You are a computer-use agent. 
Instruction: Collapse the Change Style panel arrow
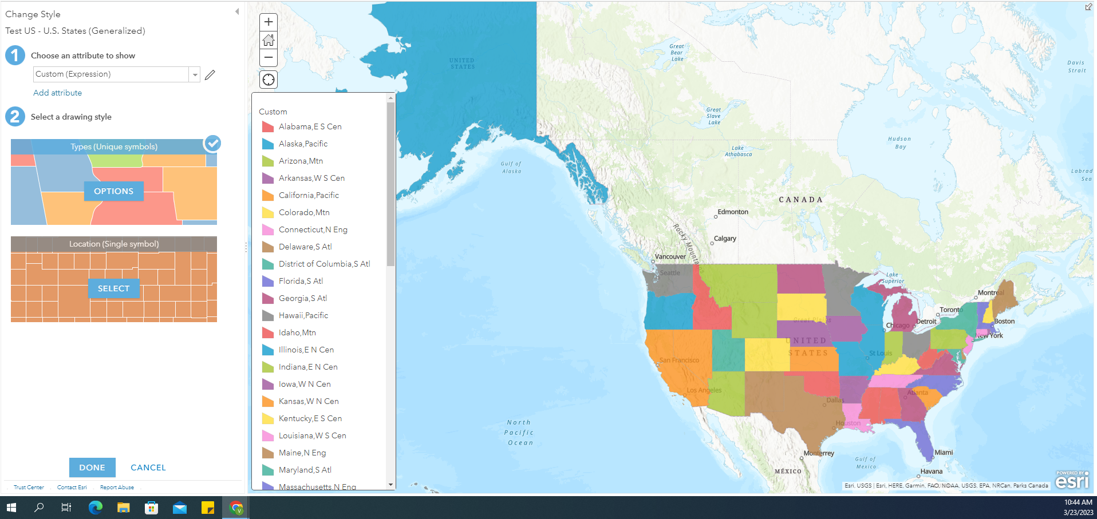237,11
